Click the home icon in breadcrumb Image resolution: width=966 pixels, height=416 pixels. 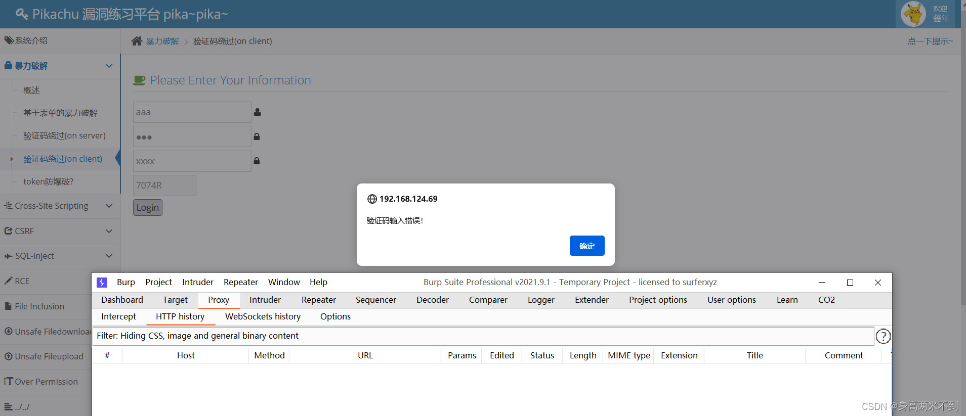[137, 41]
